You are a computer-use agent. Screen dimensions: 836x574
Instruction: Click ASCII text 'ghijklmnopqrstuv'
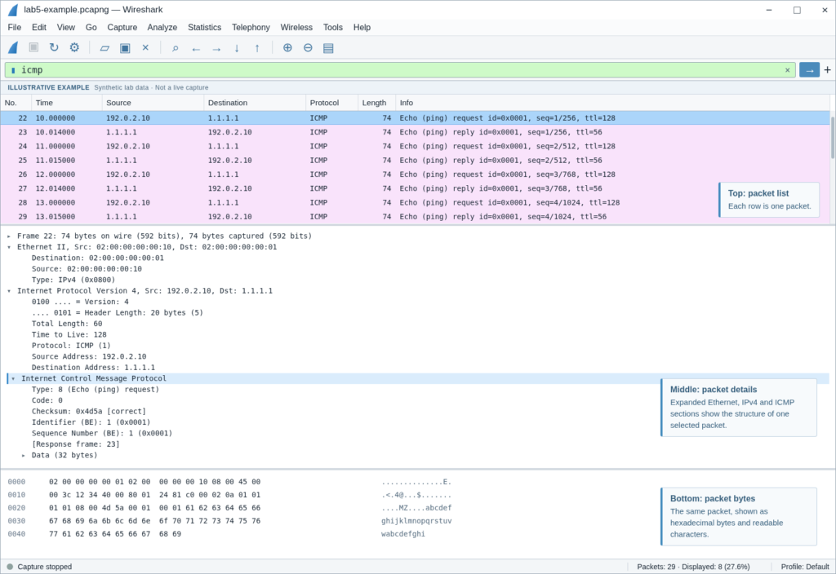click(x=416, y=521)
